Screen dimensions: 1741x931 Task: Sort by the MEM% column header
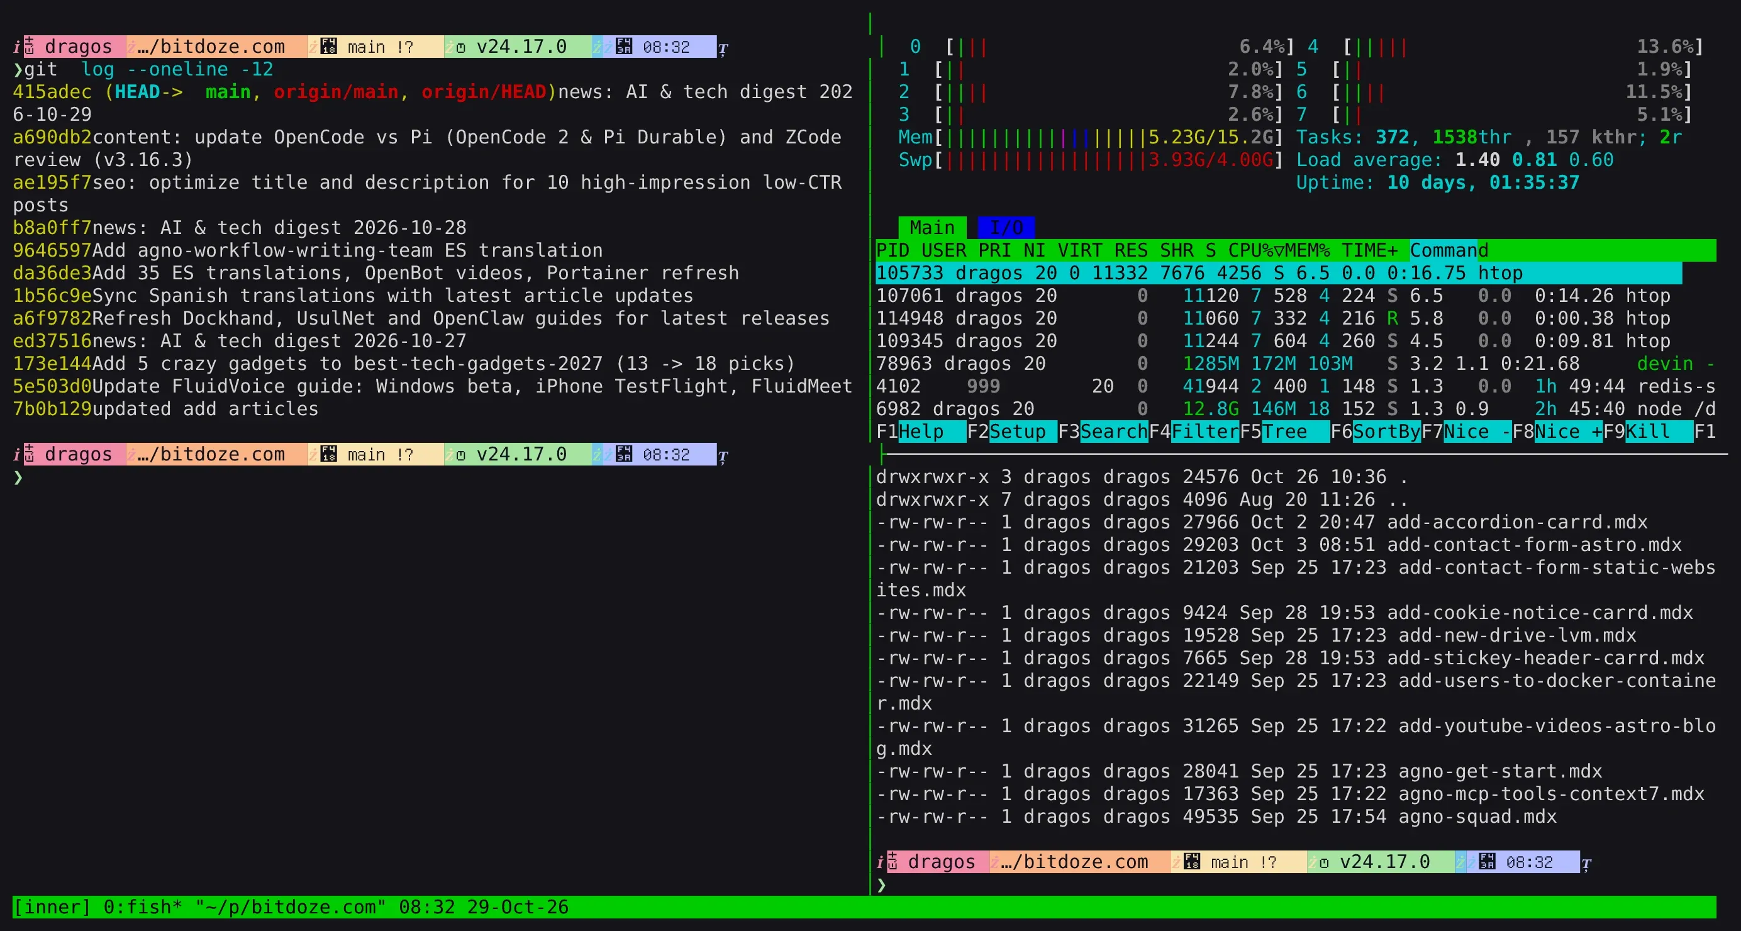click(1307, 251)
